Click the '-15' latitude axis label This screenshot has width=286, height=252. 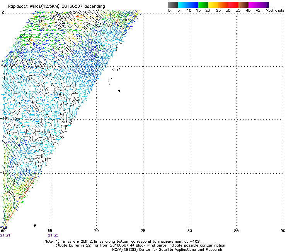pyautogui.click(x=4, y=173)
